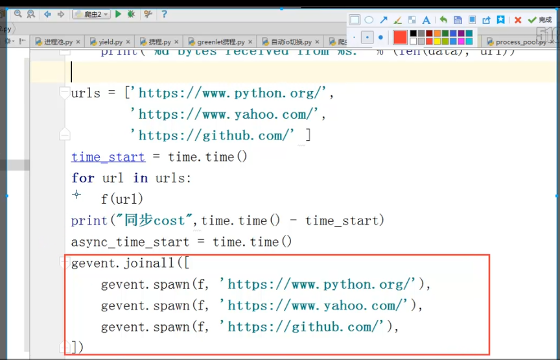This screenshot has width=560, height=360.
Task: Pick the yellow color swatch
Action: [x=437, y=42]
